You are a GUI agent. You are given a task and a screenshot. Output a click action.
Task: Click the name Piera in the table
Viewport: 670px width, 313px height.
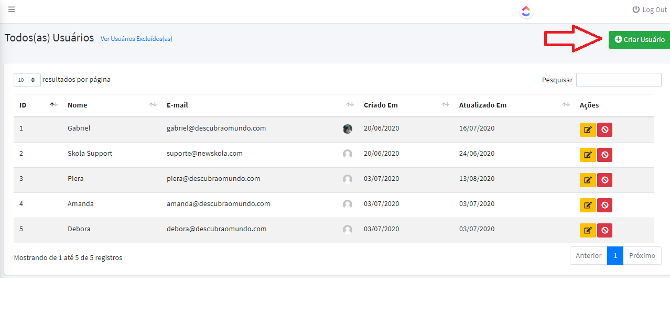pos(75,178)
